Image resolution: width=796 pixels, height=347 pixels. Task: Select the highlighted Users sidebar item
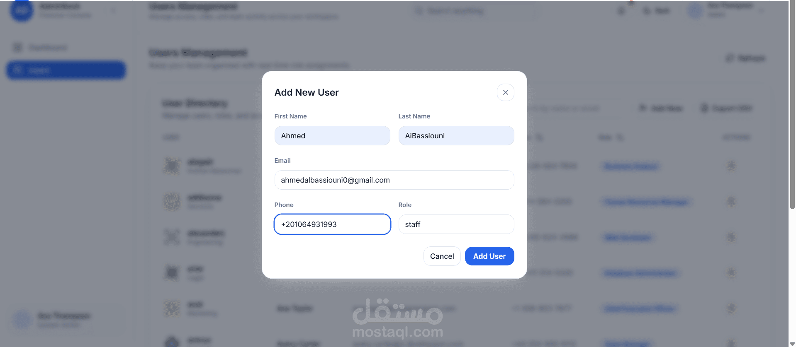tap(66, 70)
